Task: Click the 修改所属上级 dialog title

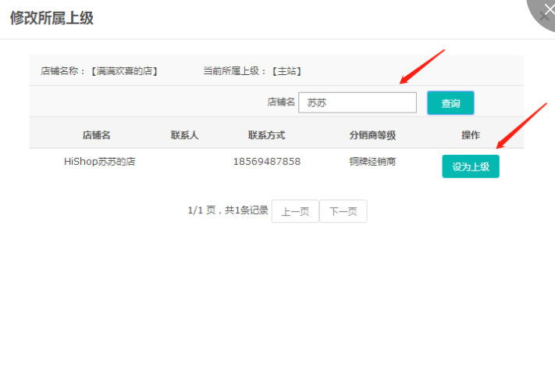Action: pyautogui.click(x=52, y=18)
